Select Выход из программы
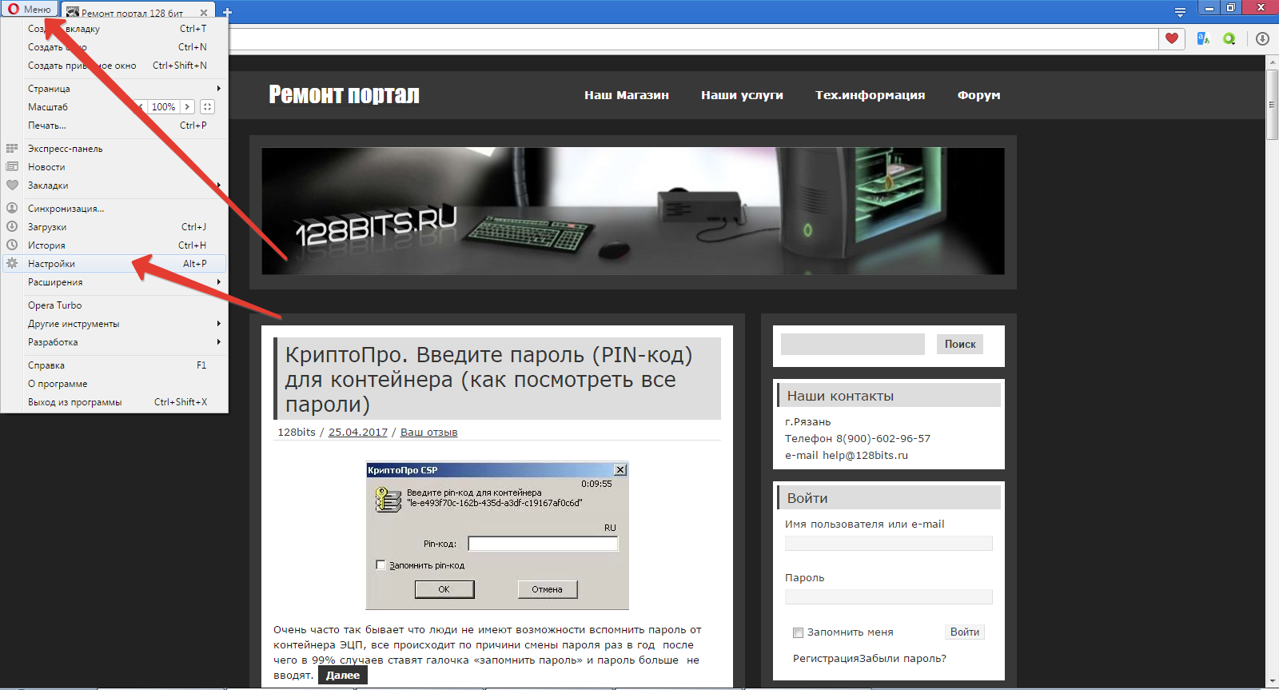The width and height of the screenshot is (1279, 690). [x=115, y=402]
